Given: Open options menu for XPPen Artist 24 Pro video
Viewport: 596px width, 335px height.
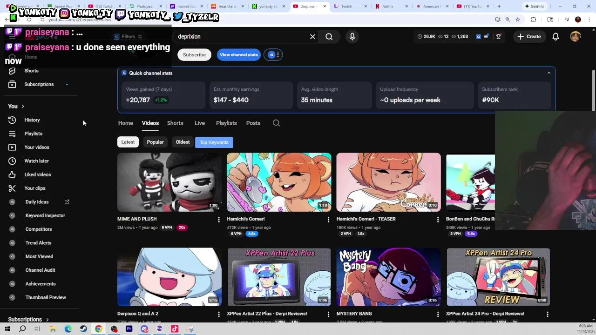Looking at the screenshot, I should pos(548,315).
